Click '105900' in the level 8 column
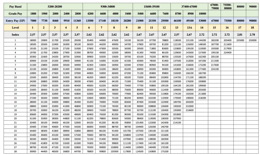The width and height of the screenshot is (260, 155). (114, 152)
